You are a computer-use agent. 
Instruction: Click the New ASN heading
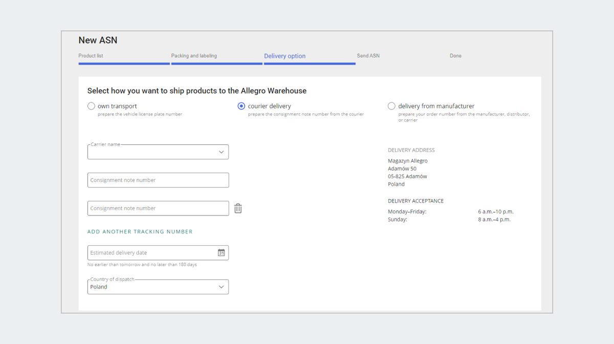point(98,40)
